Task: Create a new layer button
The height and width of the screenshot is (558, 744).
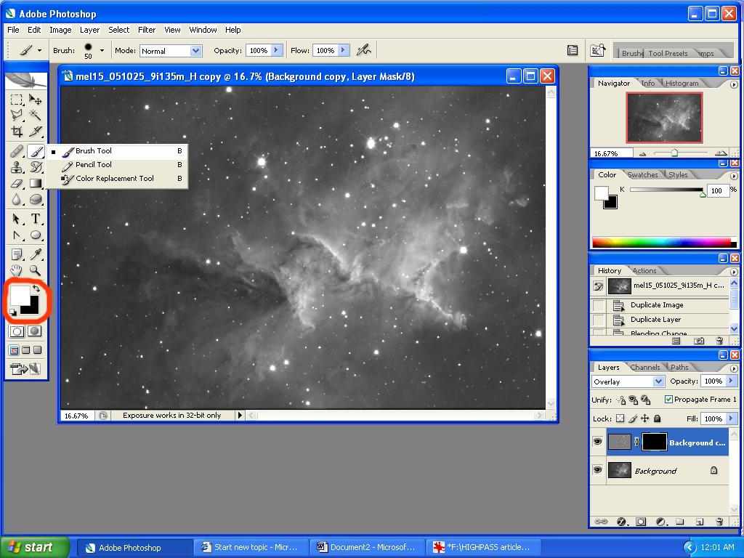Action: (x=700, y=522)
